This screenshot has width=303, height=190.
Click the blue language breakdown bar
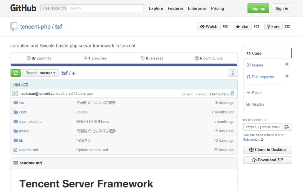124,65
